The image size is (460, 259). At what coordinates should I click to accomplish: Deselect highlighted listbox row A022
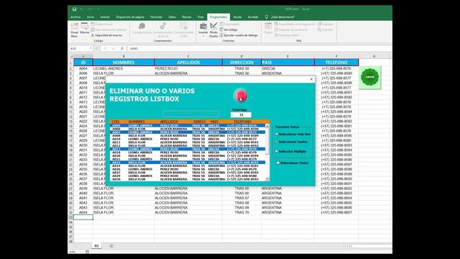(x=188, y=163)
